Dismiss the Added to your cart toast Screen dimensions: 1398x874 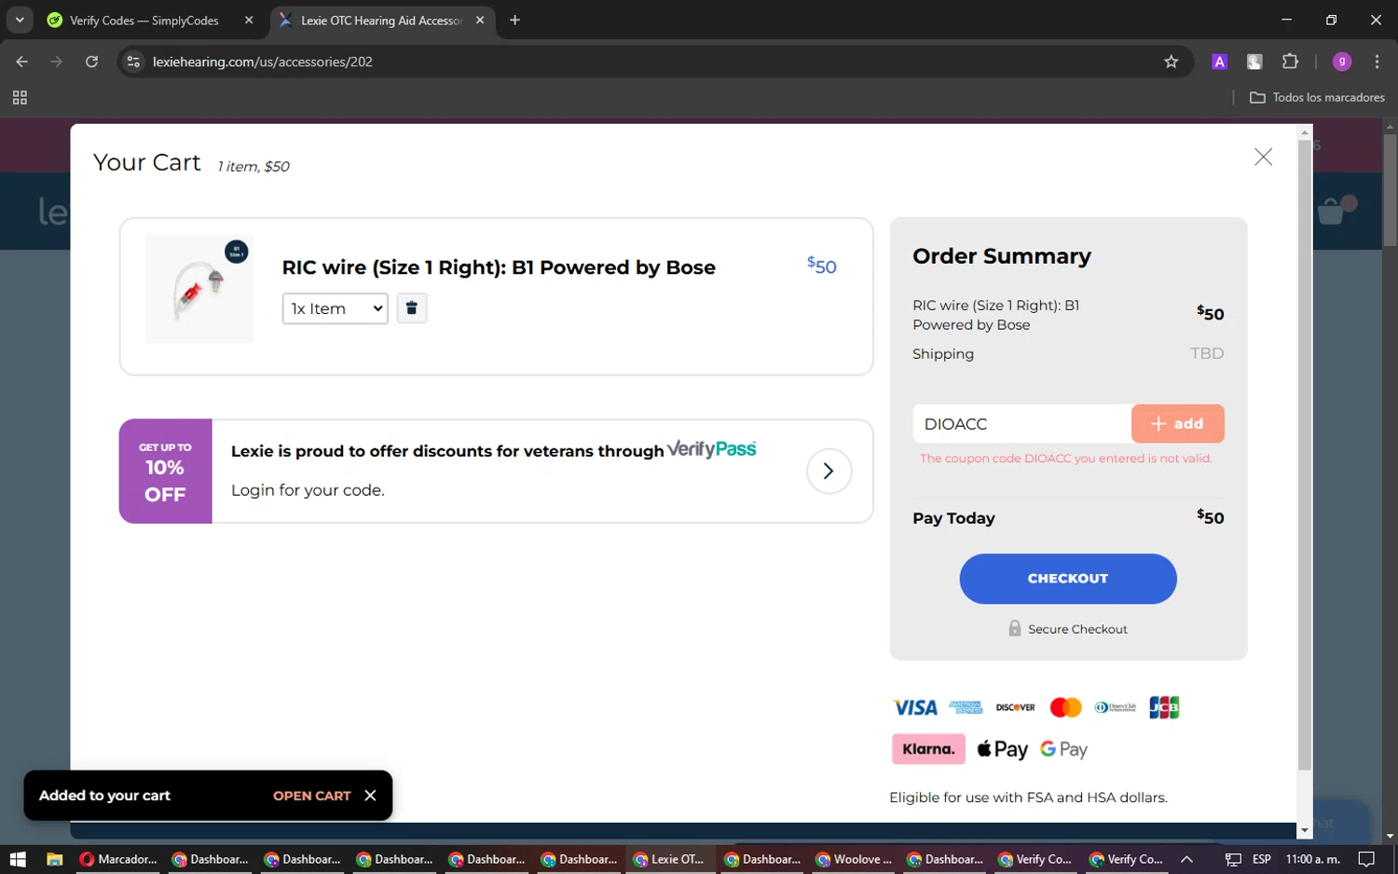(x=370, y=796)
